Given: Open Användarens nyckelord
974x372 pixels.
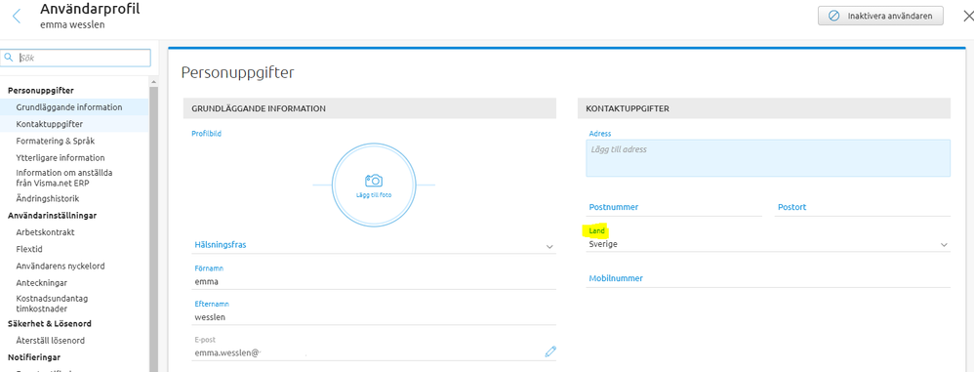Looking at the screenshot, I should click(61, 266).
